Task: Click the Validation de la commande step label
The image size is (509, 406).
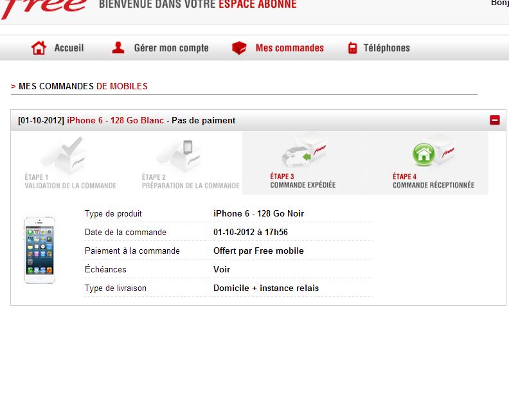Action: [70, 186]
